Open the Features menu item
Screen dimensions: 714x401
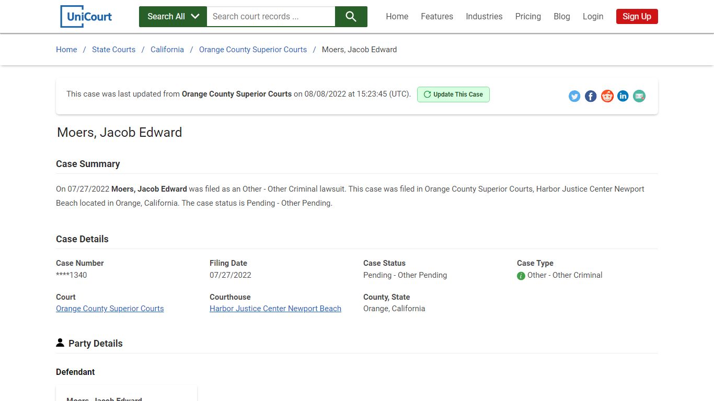click(x=437, y=17)
